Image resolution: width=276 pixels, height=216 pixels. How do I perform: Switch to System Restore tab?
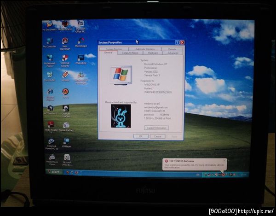114,49
